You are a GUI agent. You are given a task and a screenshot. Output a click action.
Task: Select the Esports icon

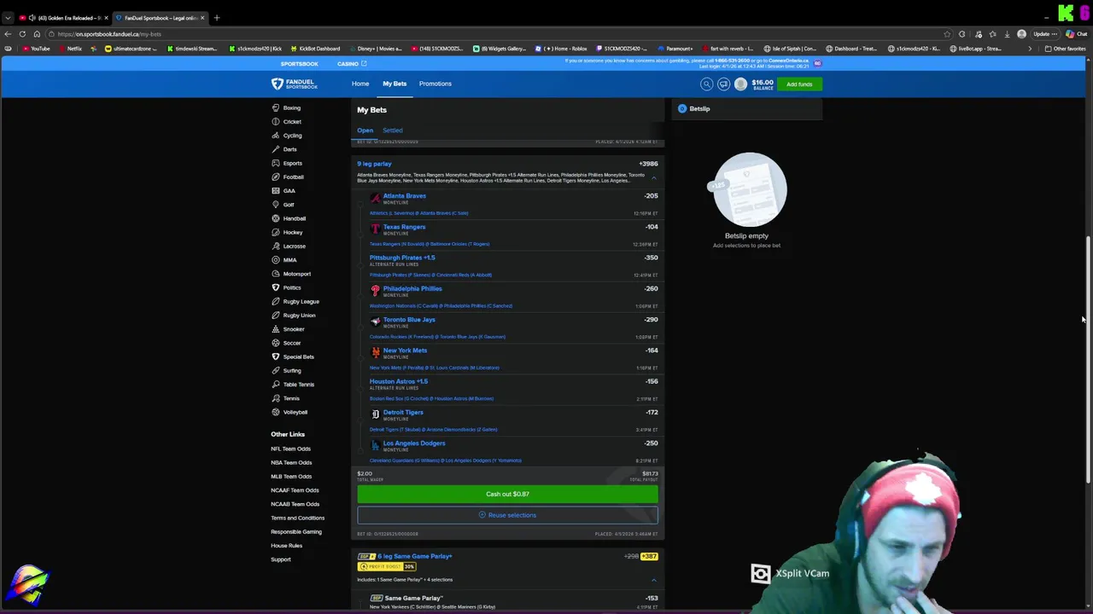coord(275,163)
